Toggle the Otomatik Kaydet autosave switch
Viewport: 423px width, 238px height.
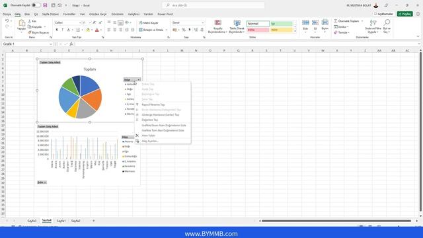click(x=36, y=5)
